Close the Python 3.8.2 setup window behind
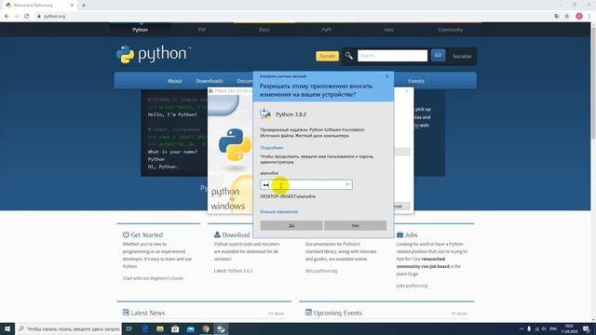Screen dimensions: 596x335 point(406,91)
